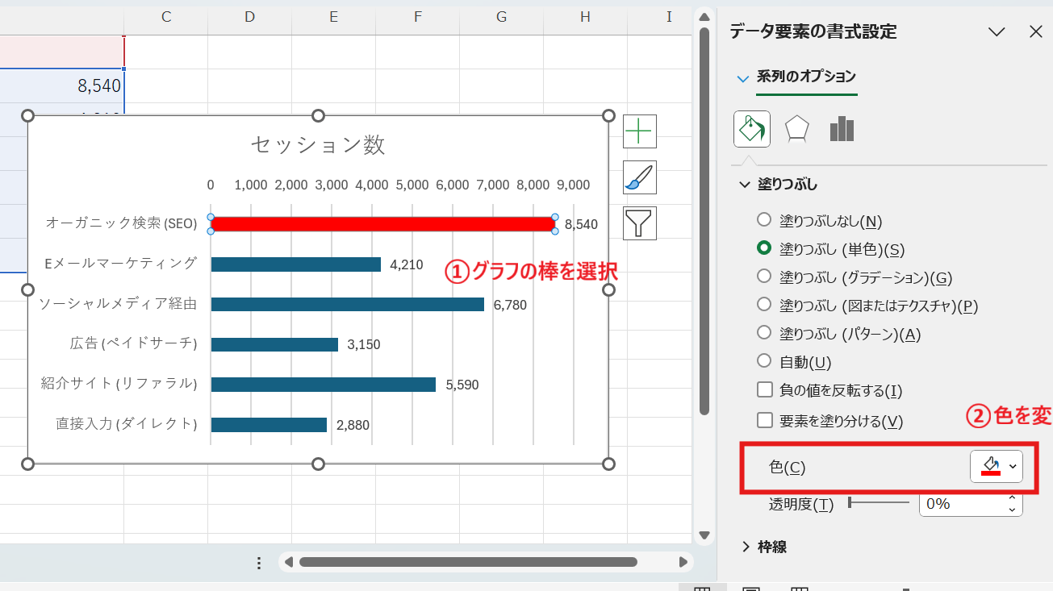This screenshot has height=591, width=1053.
Task: Open the Chart Filters funnel icon
Action: pyautogui.click(x=639, y=223)
